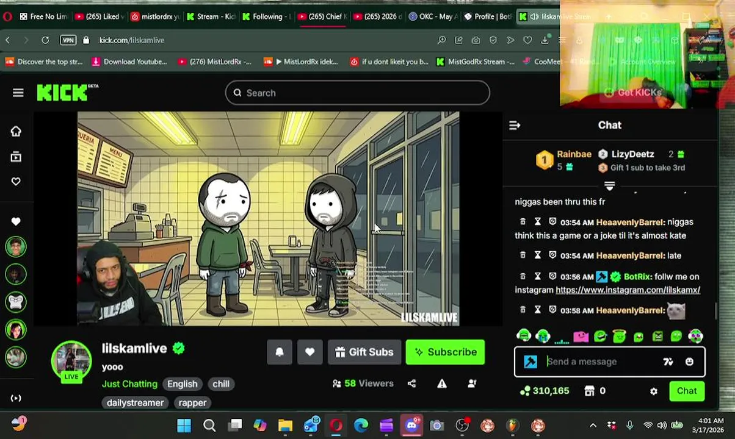Toggle the Opera VPN badge
This screenshot has width=735, height=439.
coord(68,40)
